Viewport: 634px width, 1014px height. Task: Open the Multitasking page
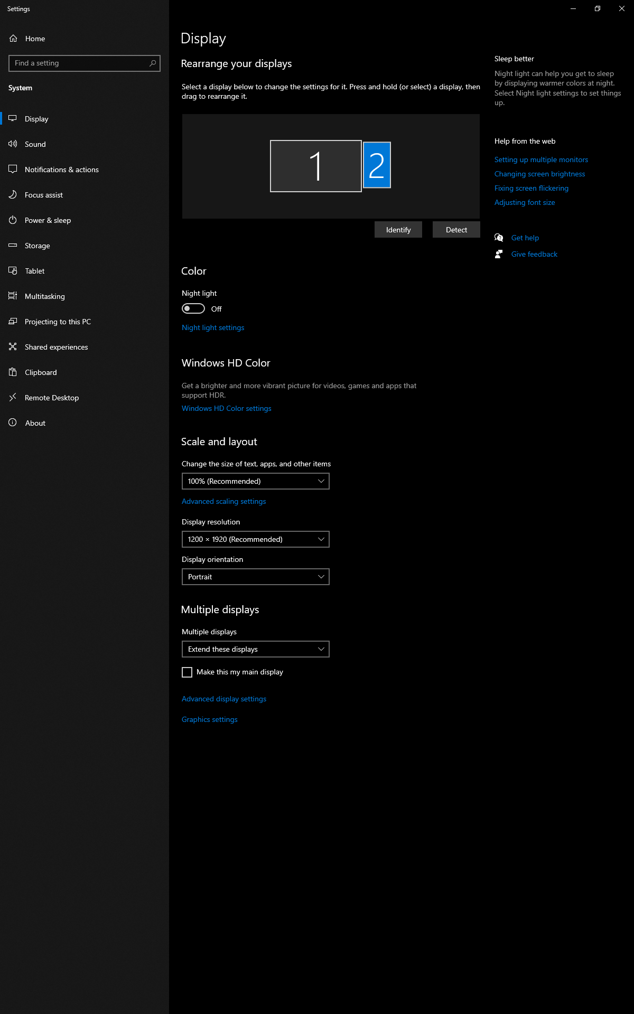tap(85, 296)
